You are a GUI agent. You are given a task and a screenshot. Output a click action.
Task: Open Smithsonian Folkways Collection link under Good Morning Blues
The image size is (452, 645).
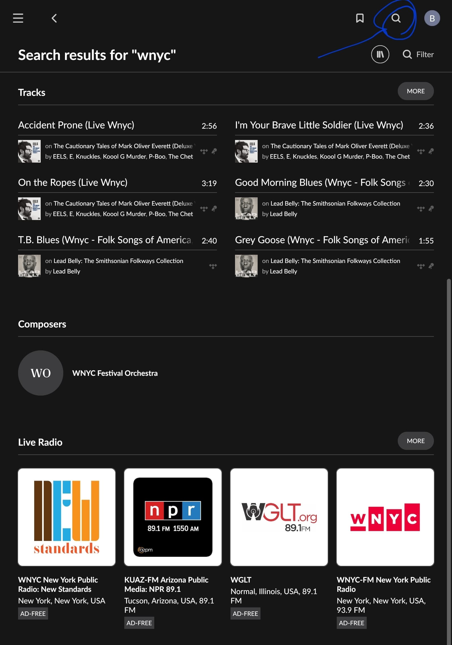coord(335,203)
